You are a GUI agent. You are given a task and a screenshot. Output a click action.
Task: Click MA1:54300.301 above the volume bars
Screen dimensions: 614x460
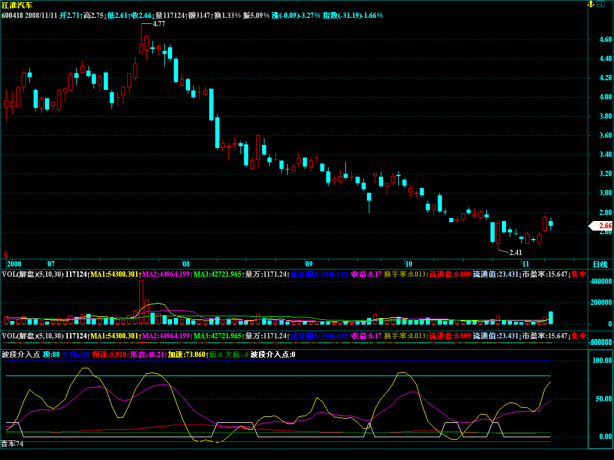[115, 274]
